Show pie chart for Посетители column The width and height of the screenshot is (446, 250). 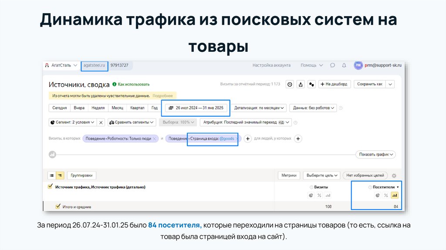point(378,196)
